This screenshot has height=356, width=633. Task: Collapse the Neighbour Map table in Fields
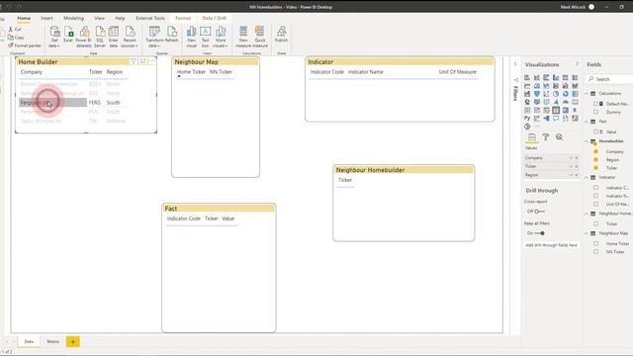(x=587, y=233)
